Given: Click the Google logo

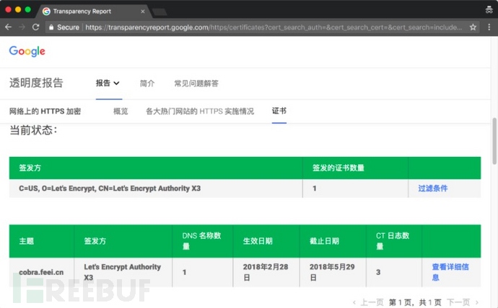Looking at the screenshot, I should click(x=27, y=51).
